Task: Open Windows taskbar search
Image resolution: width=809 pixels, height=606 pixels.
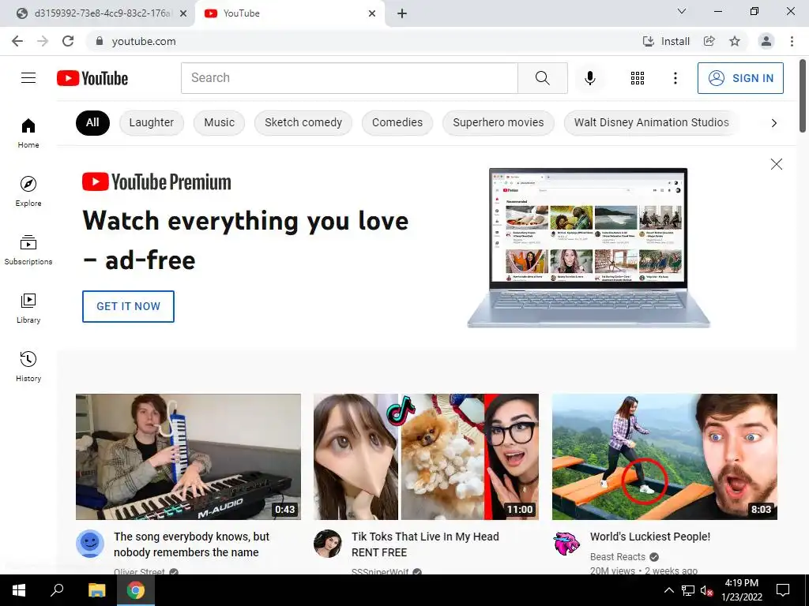Action: pyautogui.click(x=57, y=590)
